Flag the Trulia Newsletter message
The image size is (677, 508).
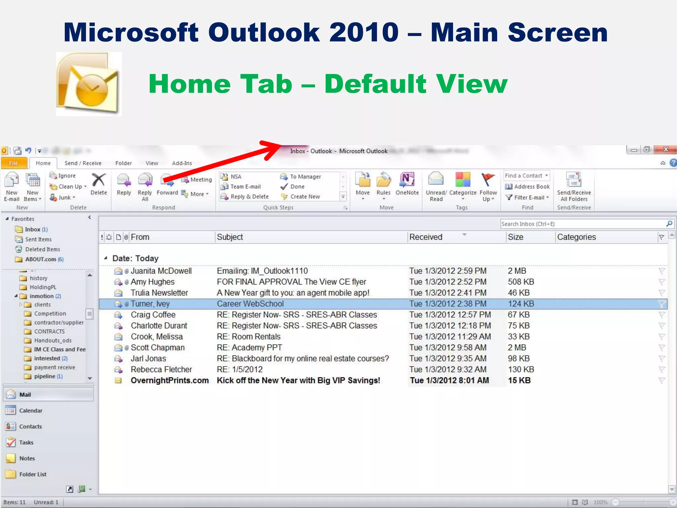(662, 293)
